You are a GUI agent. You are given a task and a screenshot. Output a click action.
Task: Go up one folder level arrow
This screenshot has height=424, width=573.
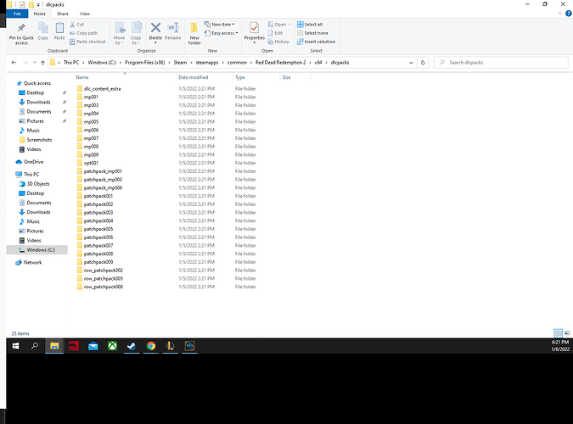pos(42,63)
